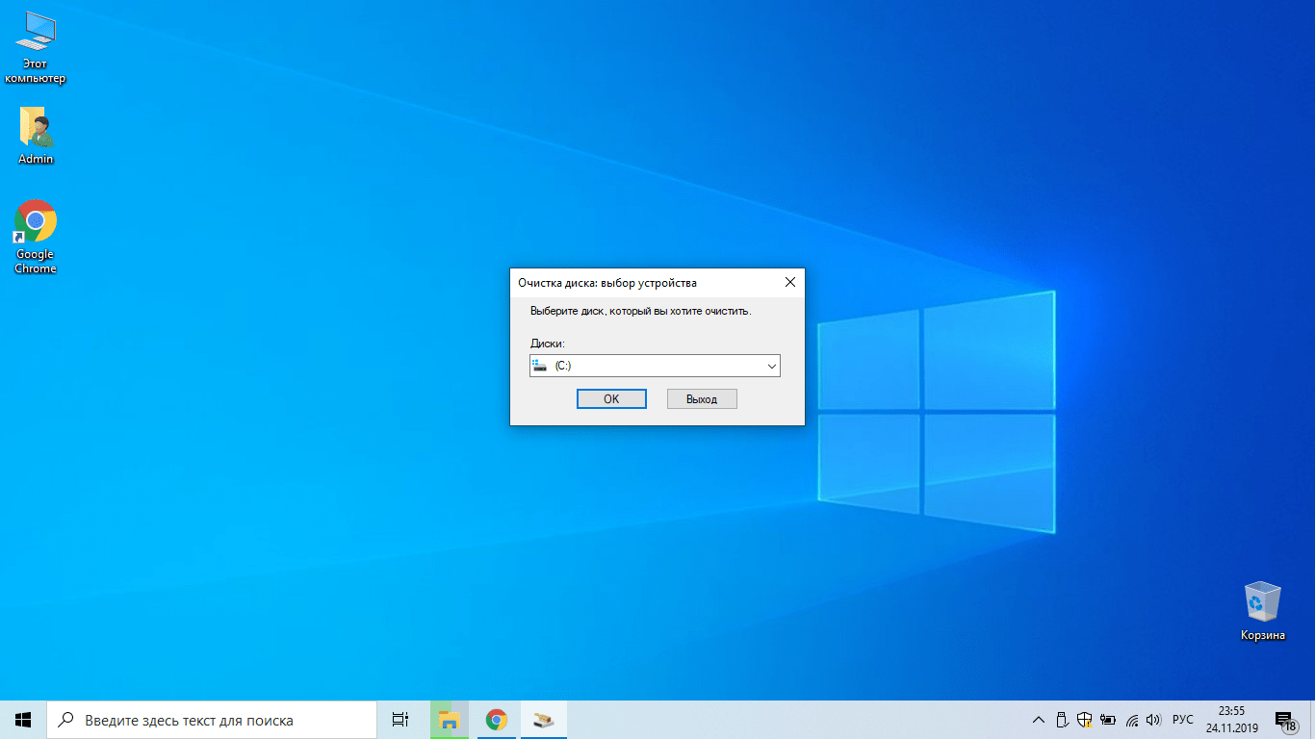The image size is (1315, 739).
Task: Open Task View from the taskbar
Action: point(400,720)
